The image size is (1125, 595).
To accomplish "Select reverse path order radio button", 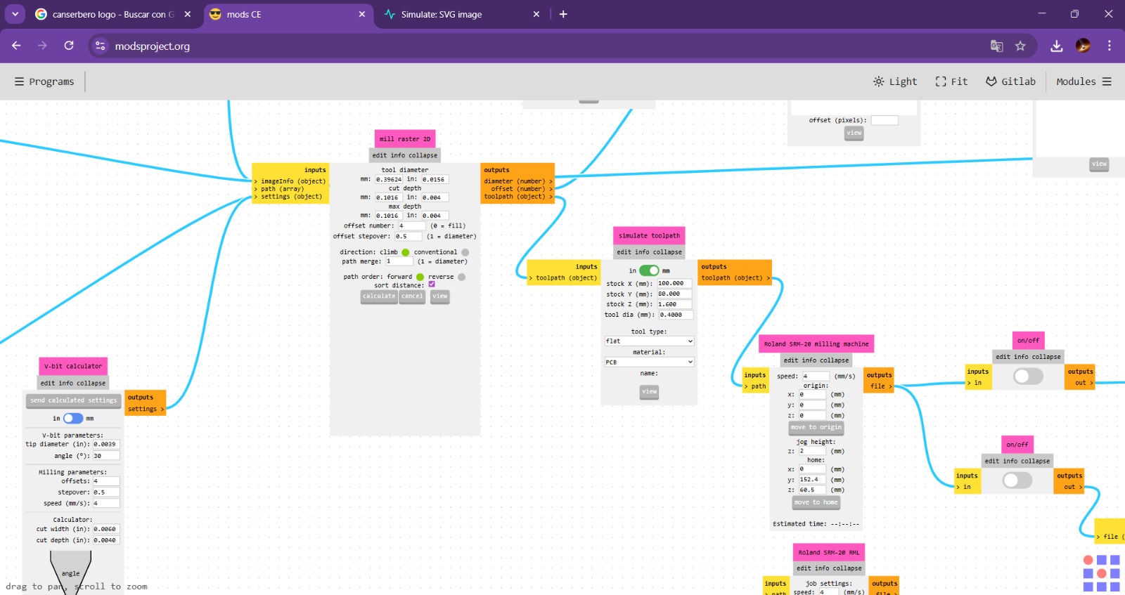I will [461, 277].
